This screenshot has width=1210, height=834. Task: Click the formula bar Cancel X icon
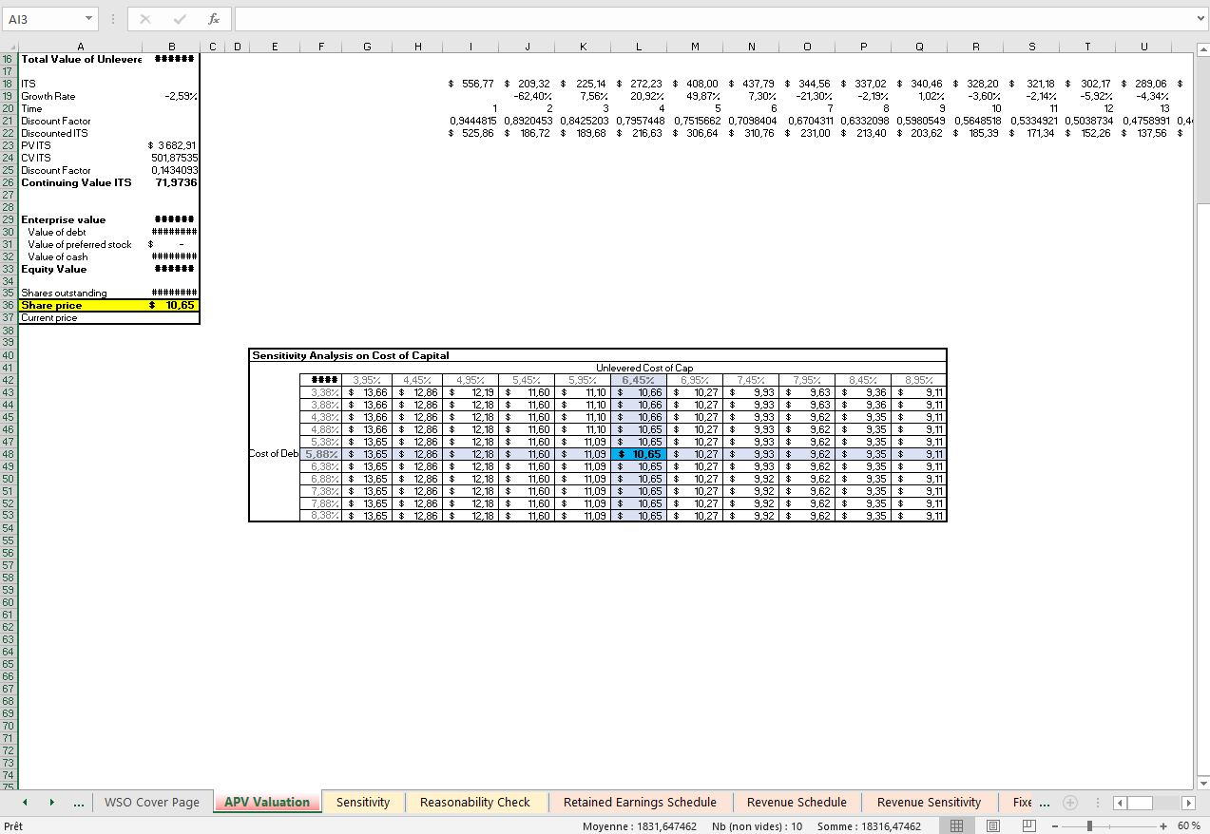[x=144, y=19]
